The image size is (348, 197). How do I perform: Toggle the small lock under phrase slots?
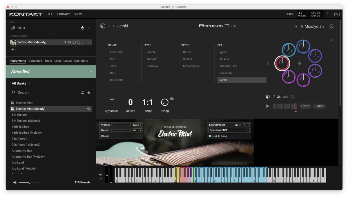click(296, 111)
